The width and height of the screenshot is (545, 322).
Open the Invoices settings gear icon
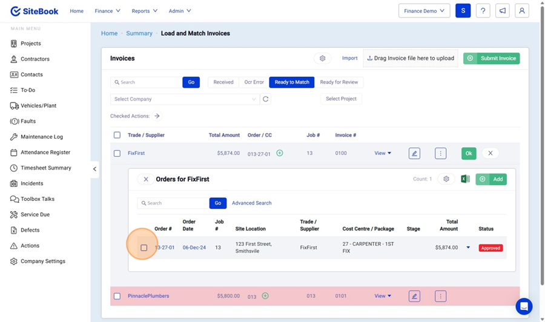pyautogui.click(x=322, y=59)
